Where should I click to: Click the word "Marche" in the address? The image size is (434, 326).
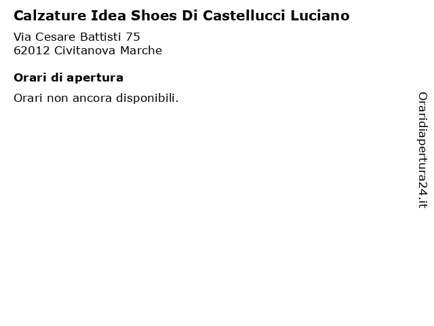point(141,50)
